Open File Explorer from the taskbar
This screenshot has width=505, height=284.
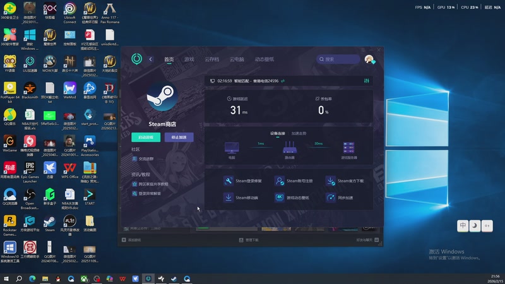coord(45,278)
